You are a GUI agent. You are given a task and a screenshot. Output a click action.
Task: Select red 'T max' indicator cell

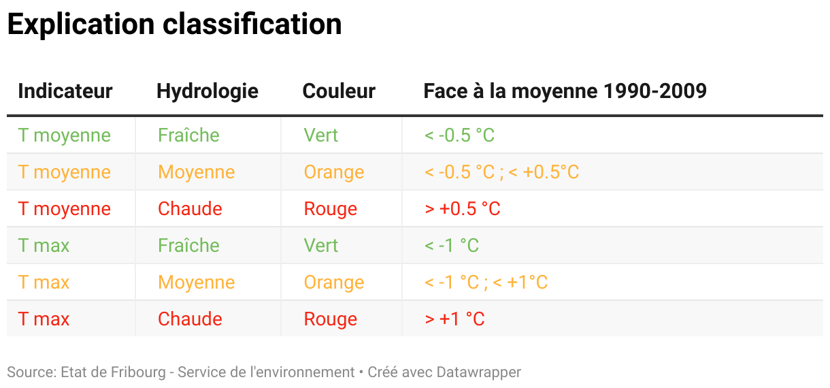(x=44, y=319)
